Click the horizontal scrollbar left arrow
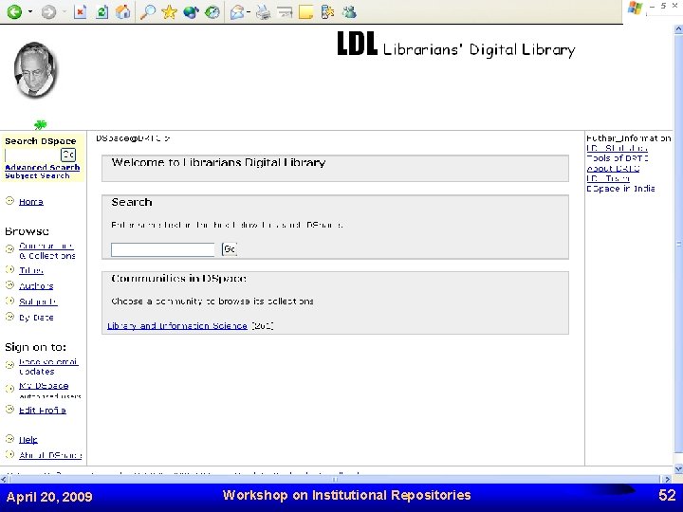Screen dimensions: 683x512 pos(4,479)
